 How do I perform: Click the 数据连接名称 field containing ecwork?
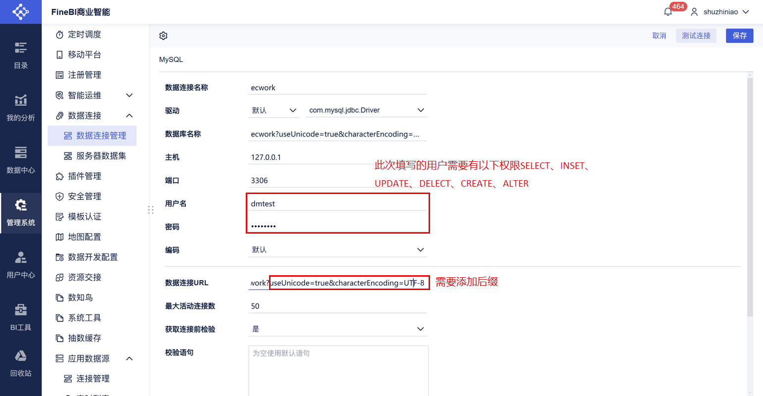tap(338, 88)
